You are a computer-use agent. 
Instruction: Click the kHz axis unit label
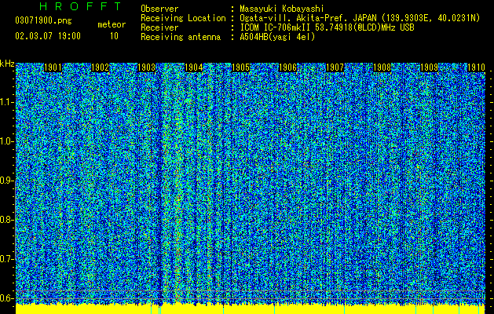click(x=7, y=64)
